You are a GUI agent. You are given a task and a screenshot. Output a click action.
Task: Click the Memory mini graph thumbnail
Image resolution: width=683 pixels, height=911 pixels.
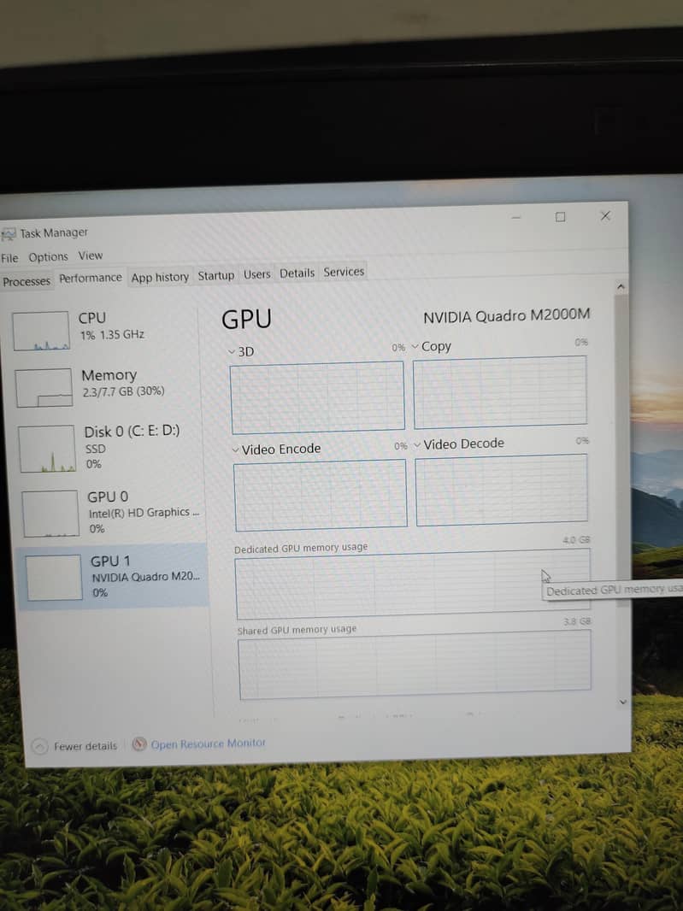click(x=44, y=387)
